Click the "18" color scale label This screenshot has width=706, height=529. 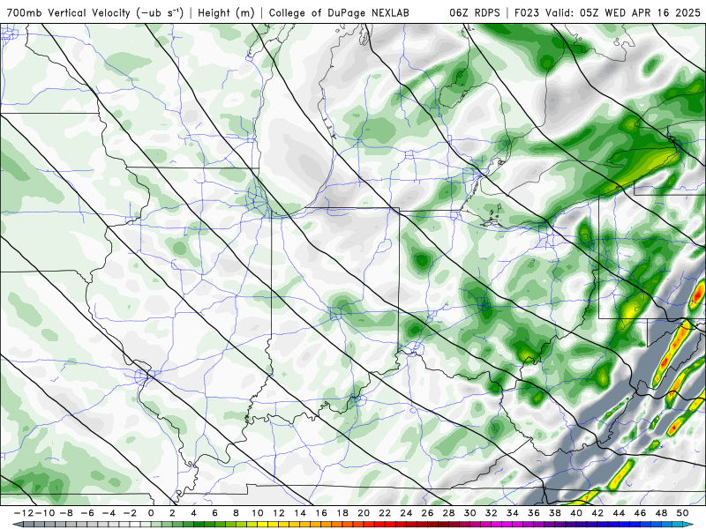(x=342, y=513)
